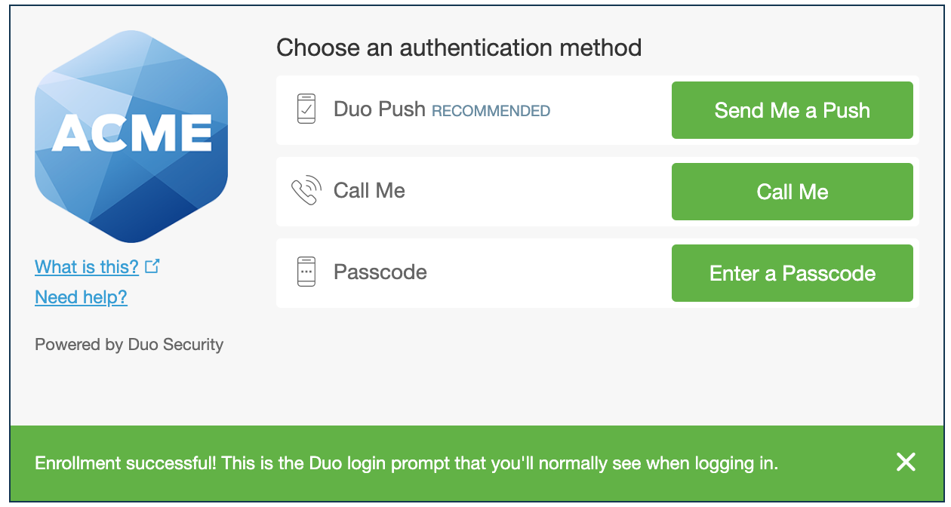951x507 pixels.
Task: Select the Passcode method label text
Action: click(x=380, y=272)
